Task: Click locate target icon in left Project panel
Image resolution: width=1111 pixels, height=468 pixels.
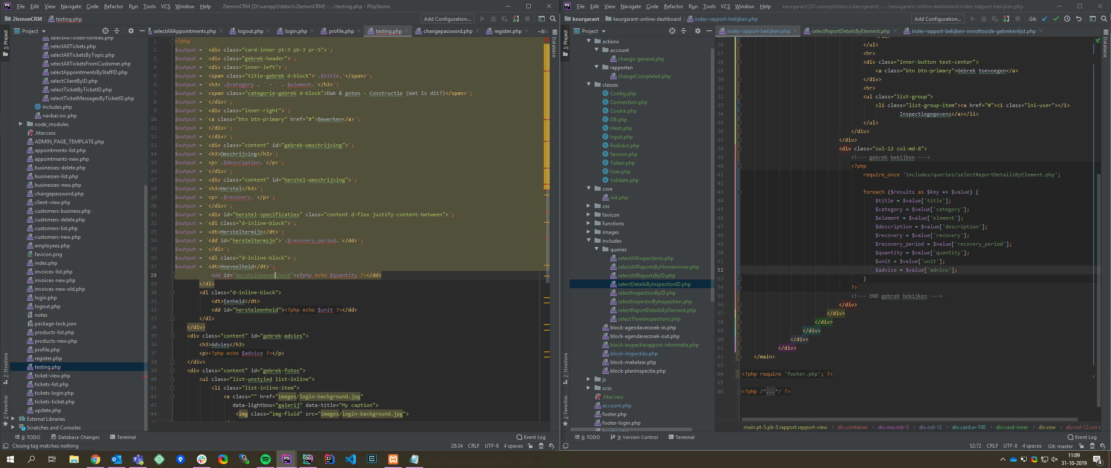Action: (x=105, y=31)
